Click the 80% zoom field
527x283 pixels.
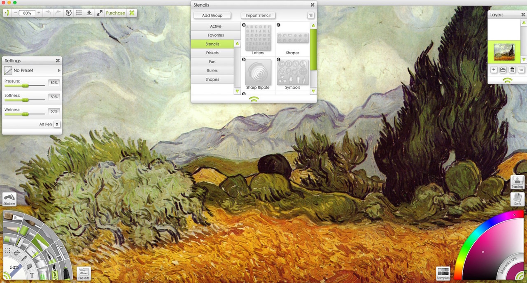[27, 13]
